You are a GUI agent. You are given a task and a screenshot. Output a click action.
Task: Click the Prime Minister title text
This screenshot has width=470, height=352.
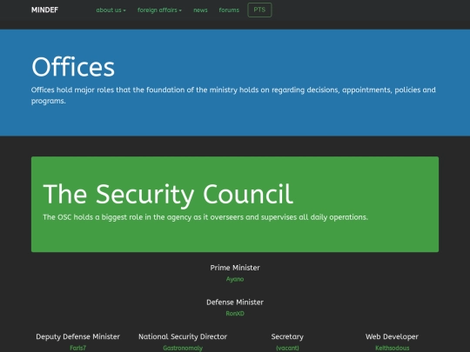point(235,268)
